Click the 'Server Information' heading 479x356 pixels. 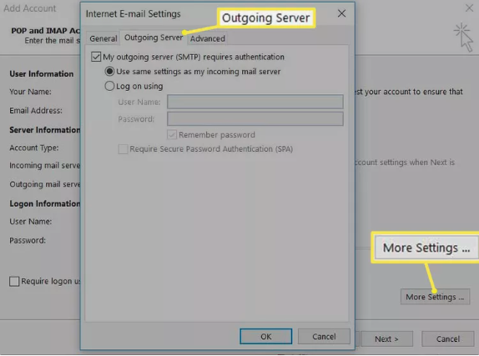tap(44, 130)
